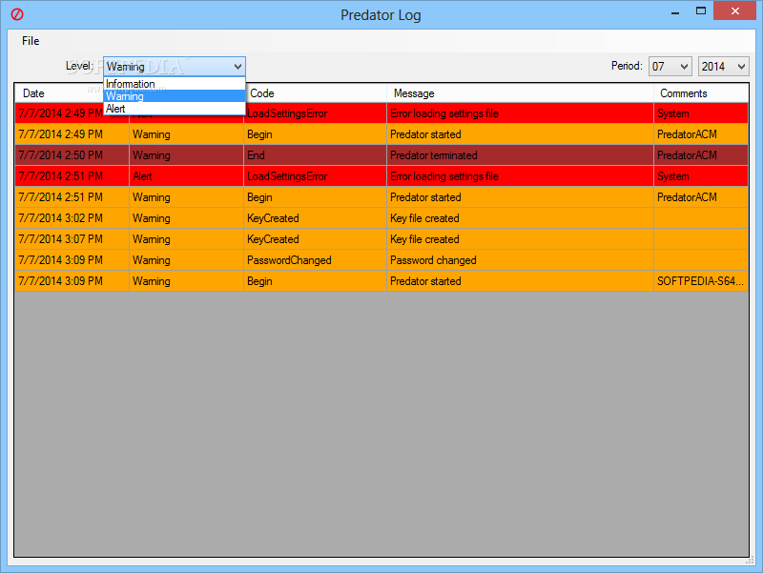Click 'Key file created' in 3:02 PM row
Screen dimensions: 763x573
(x=520, y=218)
